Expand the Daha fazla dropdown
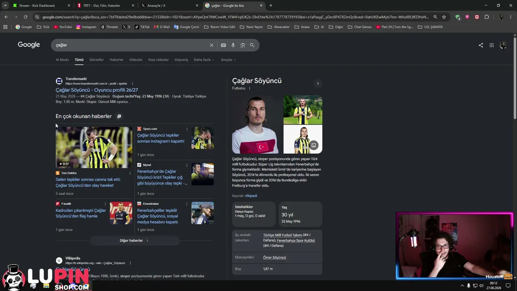Image resolution: width=517 pixels, height=291 pixels. (x=204, y=60)
